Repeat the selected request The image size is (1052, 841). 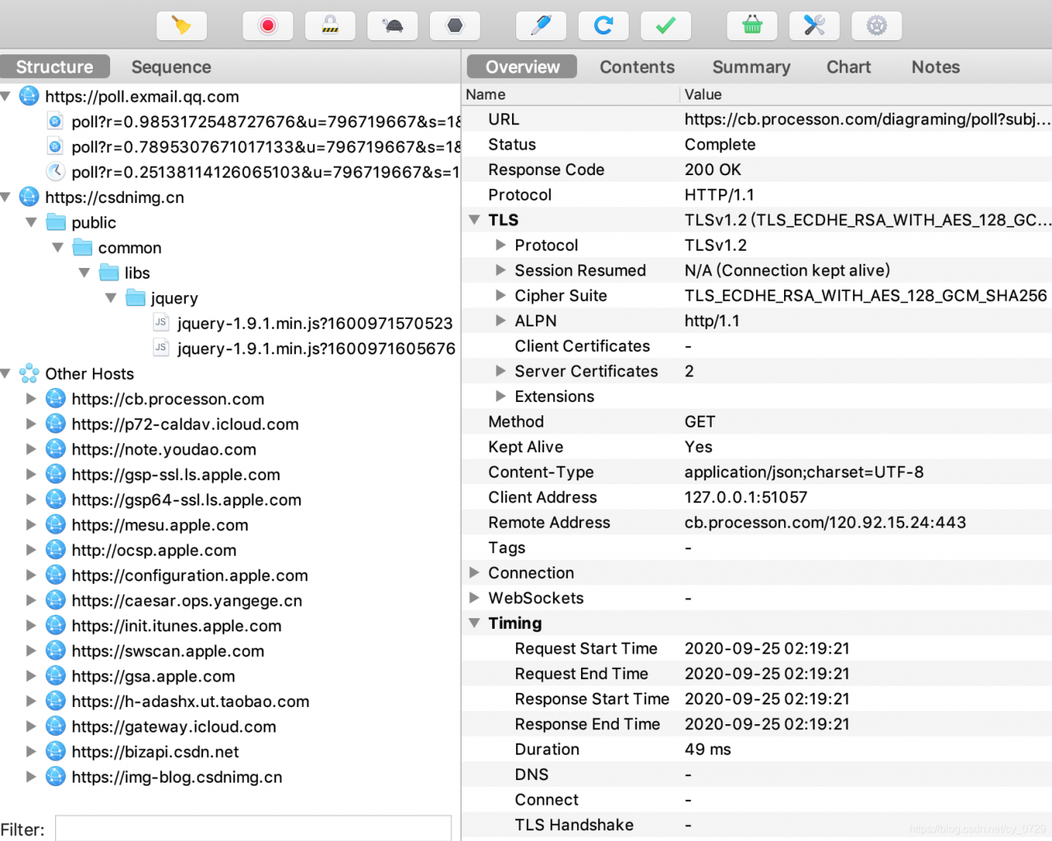603,26
